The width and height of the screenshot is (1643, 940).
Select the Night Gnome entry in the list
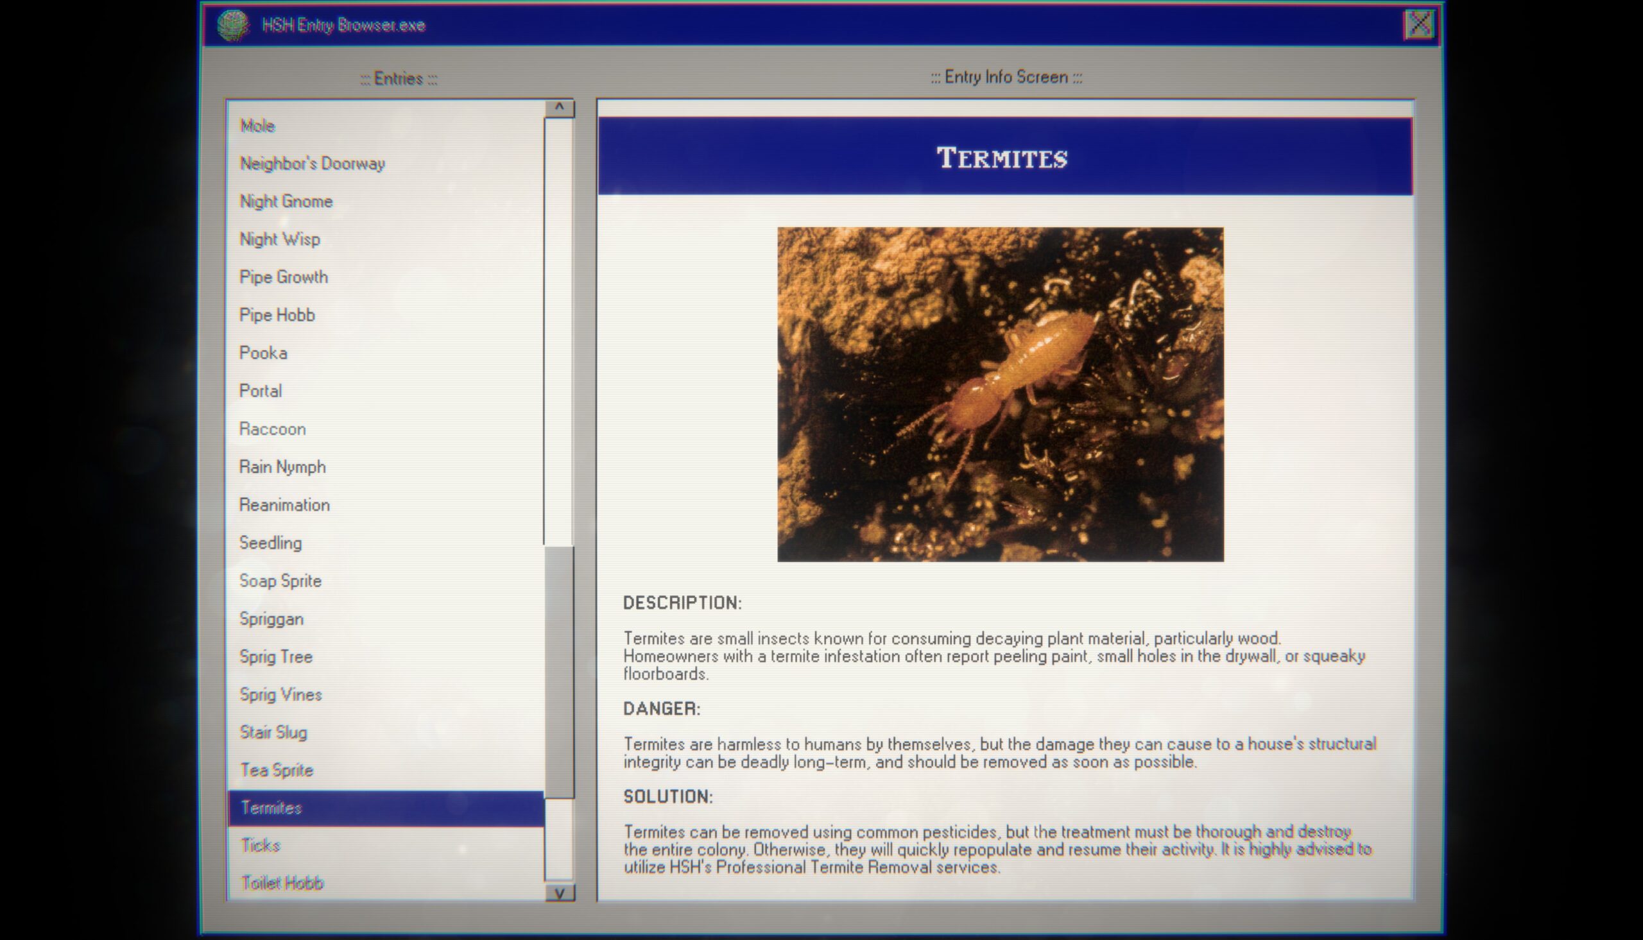286,201
